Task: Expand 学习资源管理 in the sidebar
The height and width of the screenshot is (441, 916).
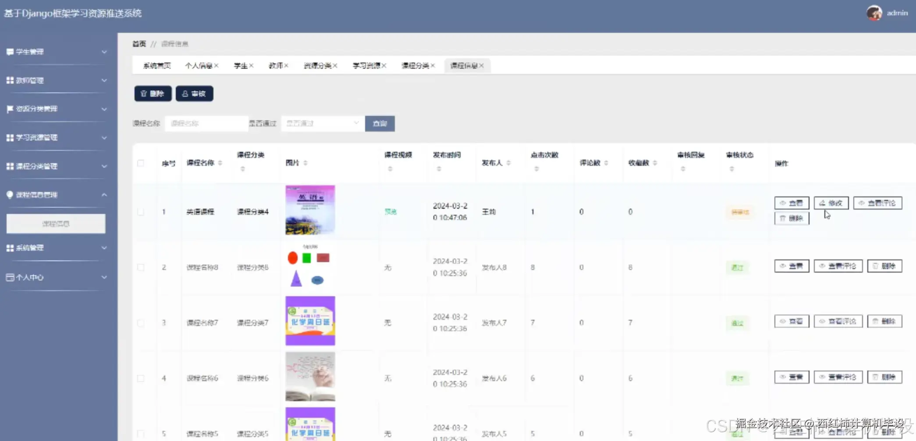Action: (57, 138)
